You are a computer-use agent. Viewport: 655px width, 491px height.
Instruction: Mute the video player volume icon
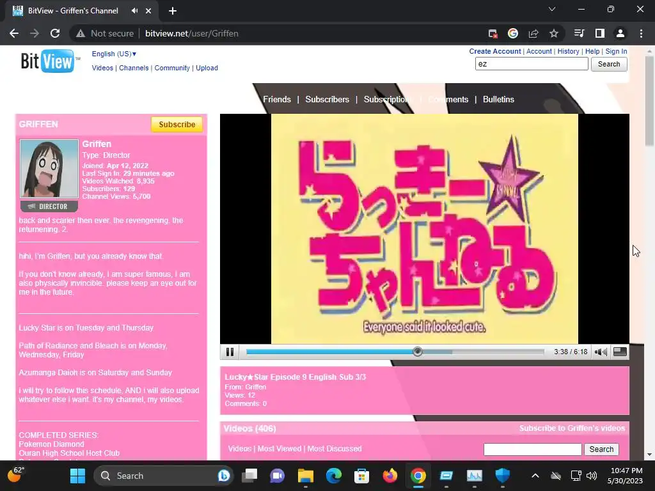tap(601, 352)
